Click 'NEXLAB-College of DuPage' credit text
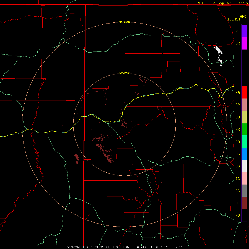249x249 pixels. (x=221, y=3)
